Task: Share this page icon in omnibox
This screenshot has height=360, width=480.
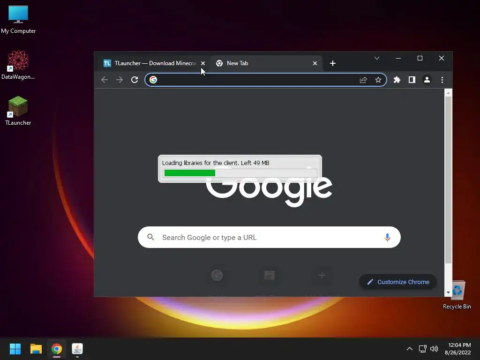Action: coord(363,80)
